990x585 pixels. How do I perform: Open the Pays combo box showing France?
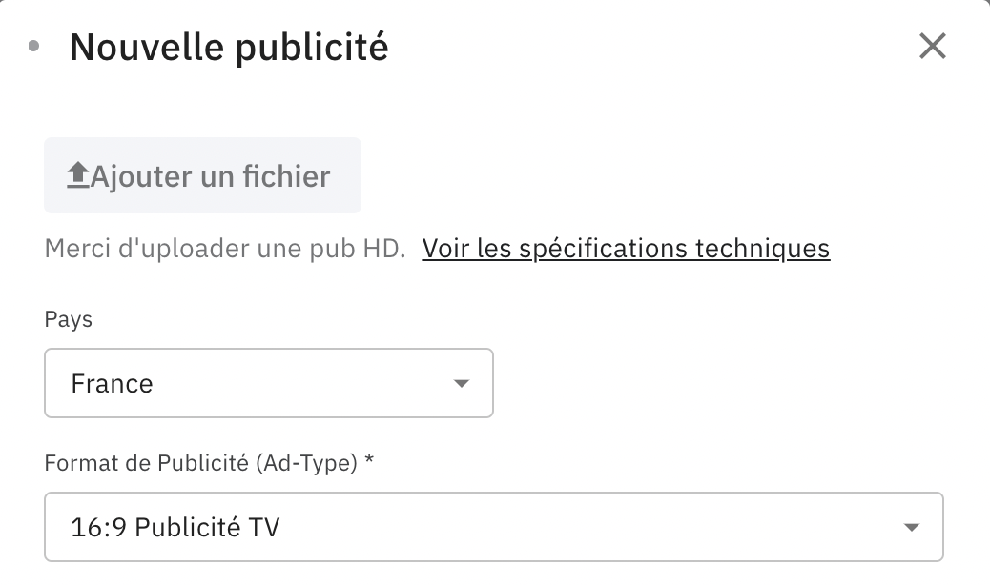tap(268, 383)
